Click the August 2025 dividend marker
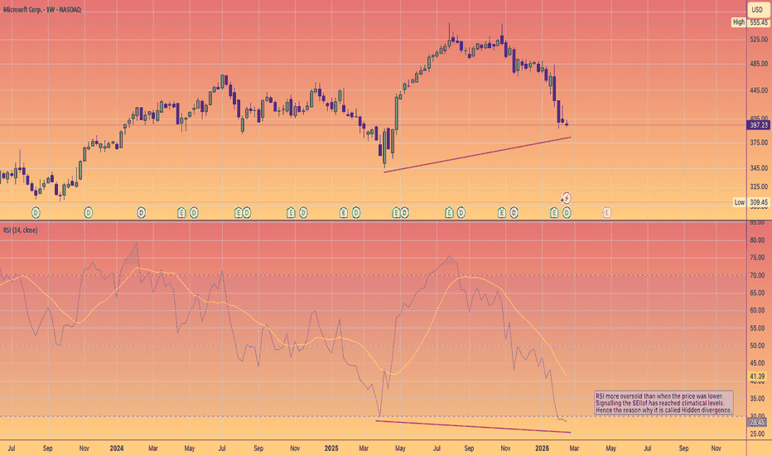Image resolution: width=772 pixels, height=456 pixels. 461,212
